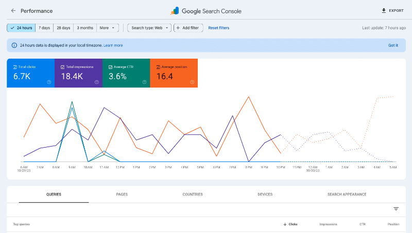The height and width of the screenshot is (233, 412).
Task: Switch to the Queries tab
Action: coord(54,194)
